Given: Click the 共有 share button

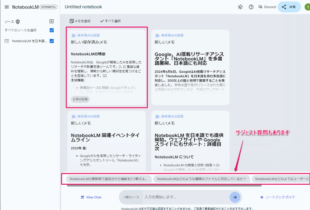Looking at the screenshot, I should 289,7.
